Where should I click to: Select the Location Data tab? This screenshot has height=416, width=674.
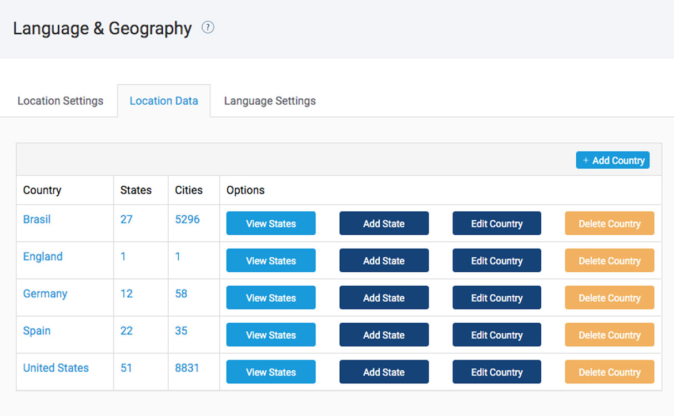click(164, 101)
